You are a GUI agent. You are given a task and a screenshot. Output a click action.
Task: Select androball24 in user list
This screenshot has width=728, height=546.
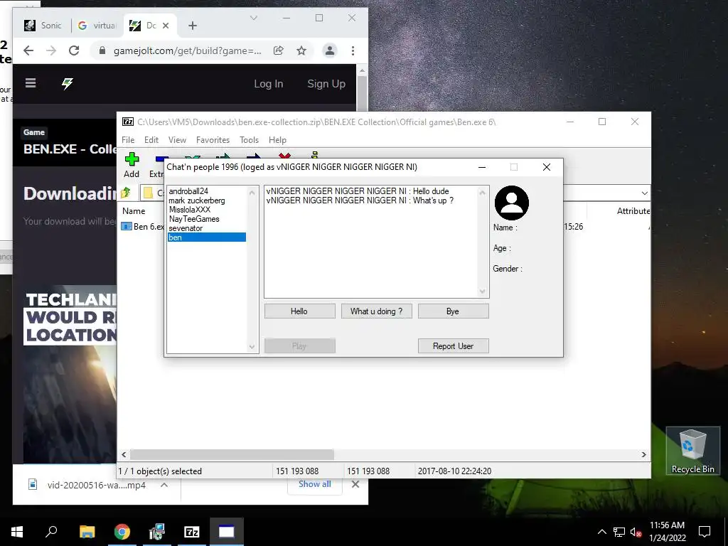[x=207, y=191]
